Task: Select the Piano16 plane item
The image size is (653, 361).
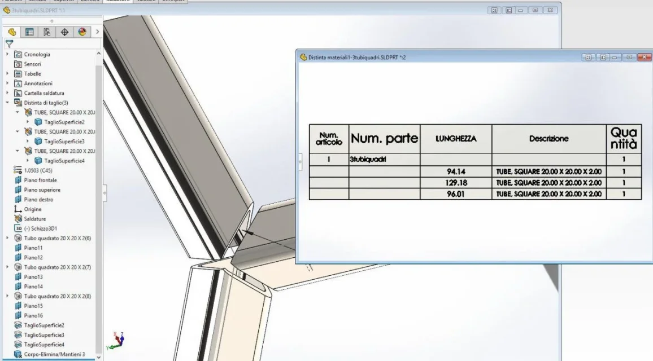Action: click(x=33, y=316)
